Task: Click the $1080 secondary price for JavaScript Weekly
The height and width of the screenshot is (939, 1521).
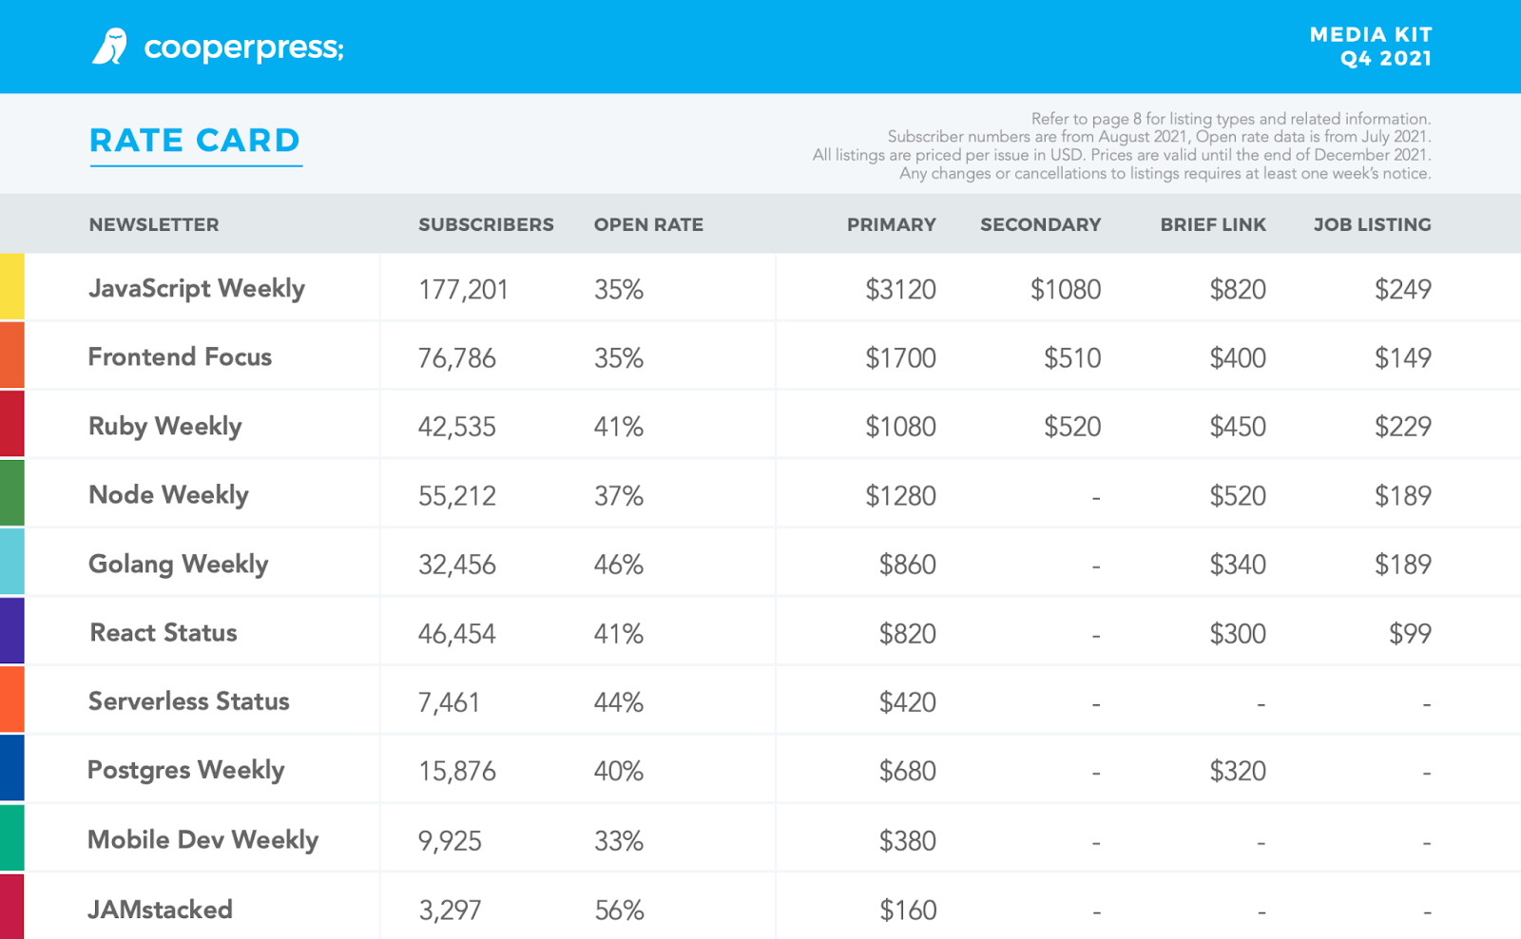Action: point(1066,289)
